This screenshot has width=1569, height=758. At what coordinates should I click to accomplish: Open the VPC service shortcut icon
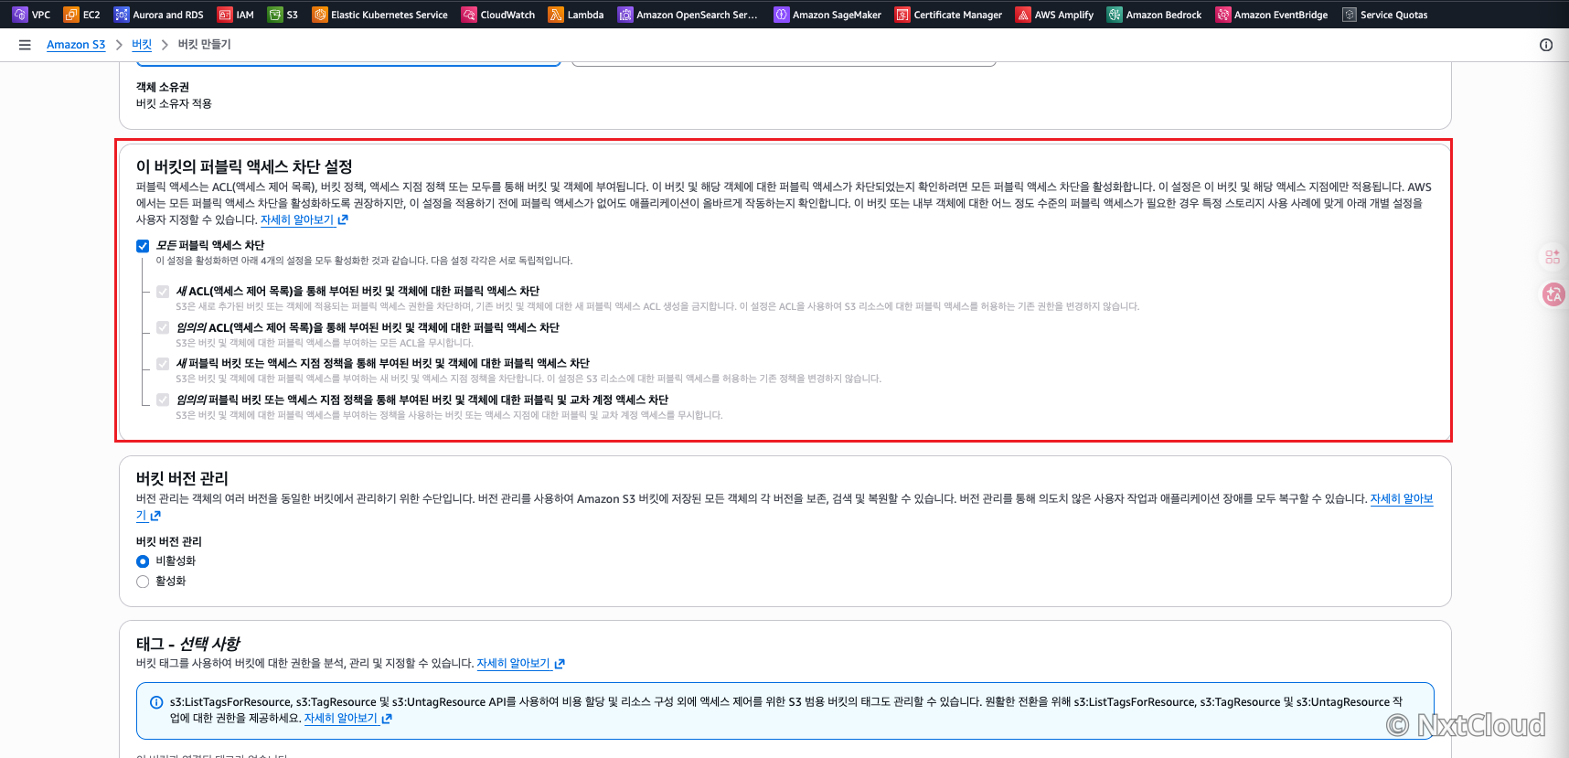(20, 15)
